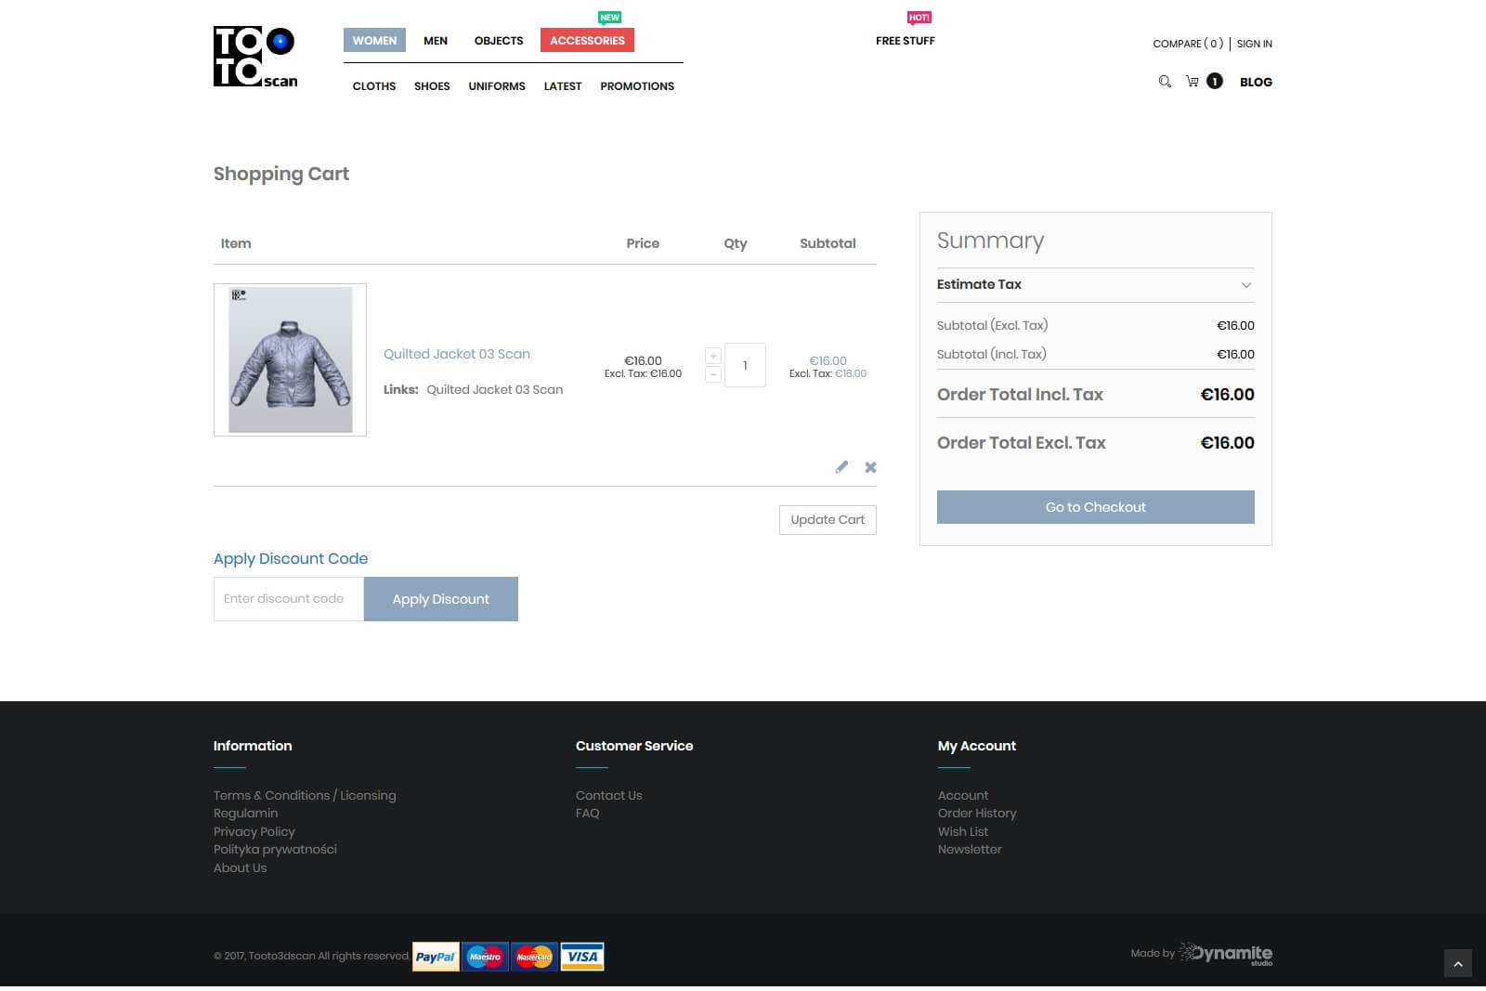Click the PayPal payment icon
The height and width of the screenshot is (991, 1486).
tap(436, 957)
